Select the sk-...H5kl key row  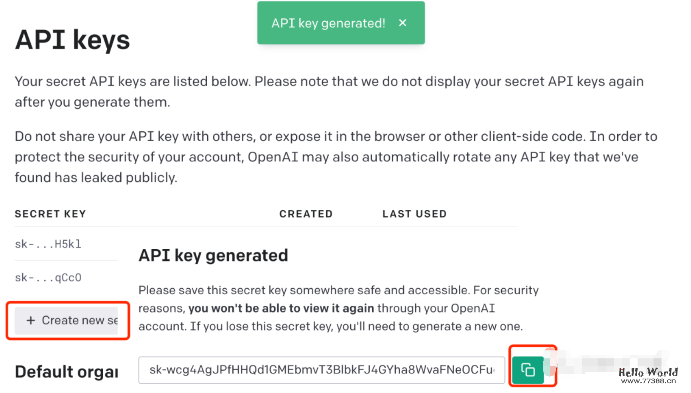48,244
